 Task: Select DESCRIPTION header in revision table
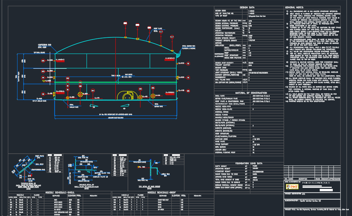point(303,179)
